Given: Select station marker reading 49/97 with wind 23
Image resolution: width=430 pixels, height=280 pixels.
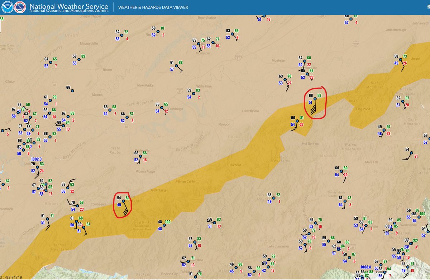Looking at the screenshot, I should click(x=383, y=130).
